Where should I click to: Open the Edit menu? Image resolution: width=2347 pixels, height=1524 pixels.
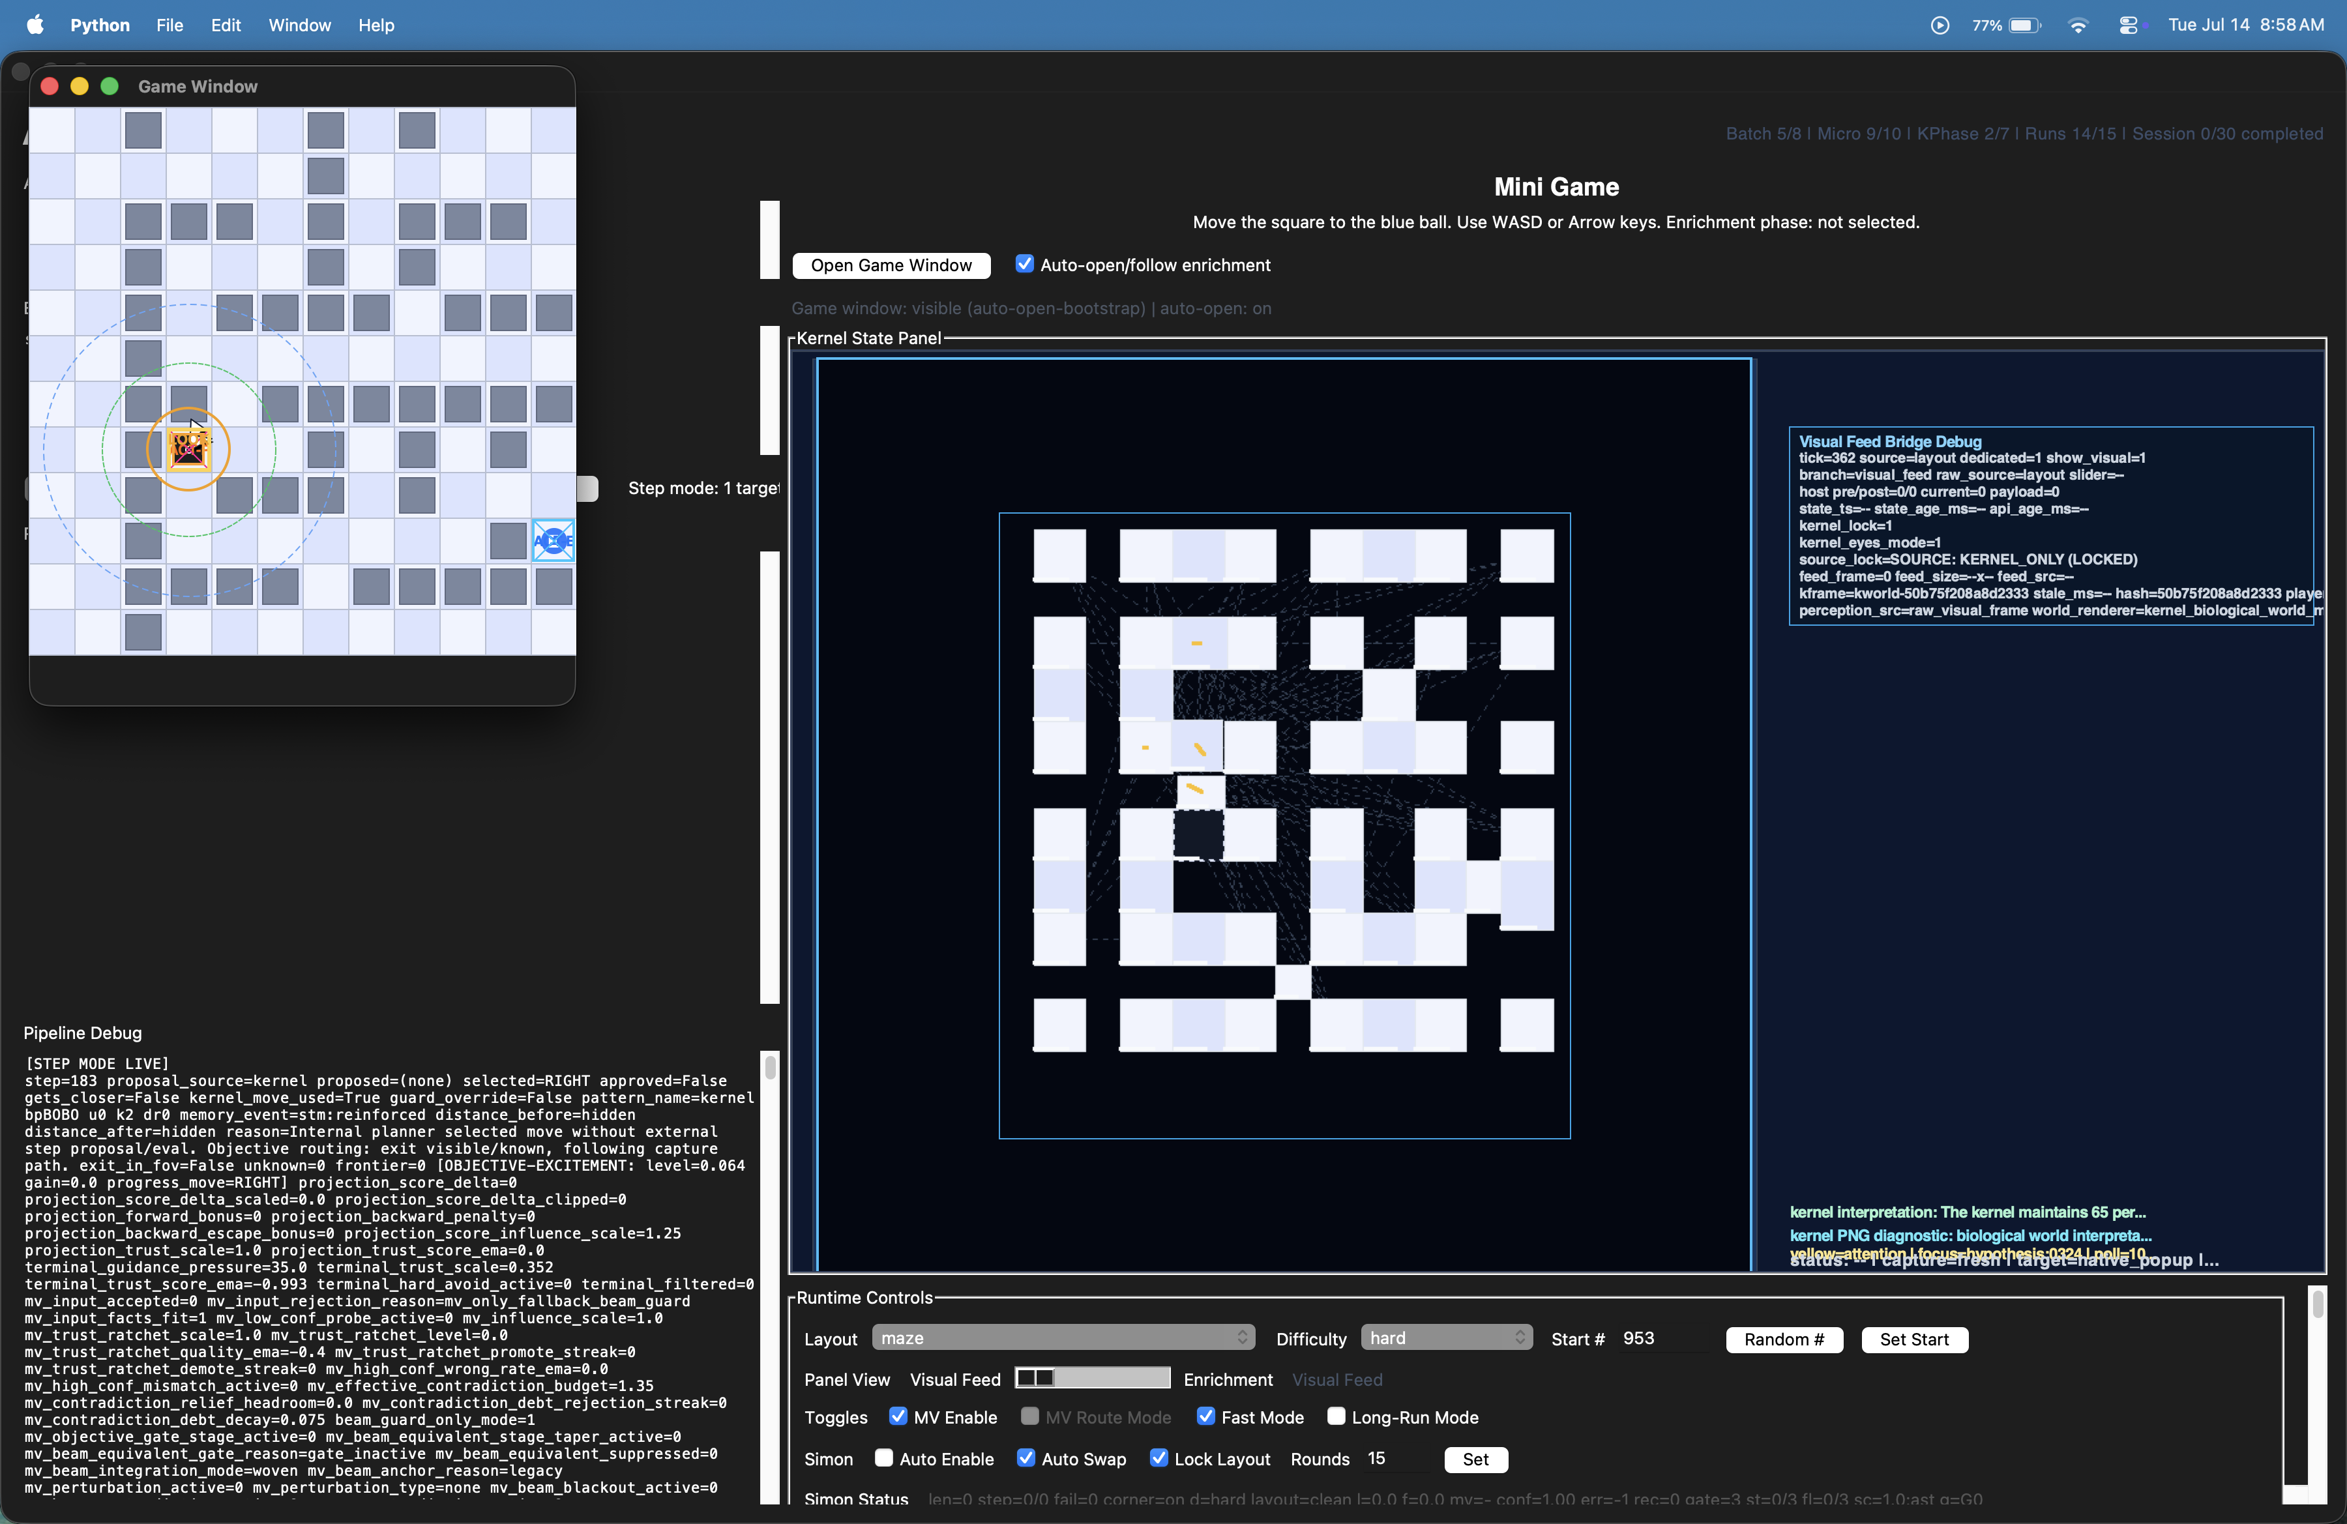click(x=226, y=25)
